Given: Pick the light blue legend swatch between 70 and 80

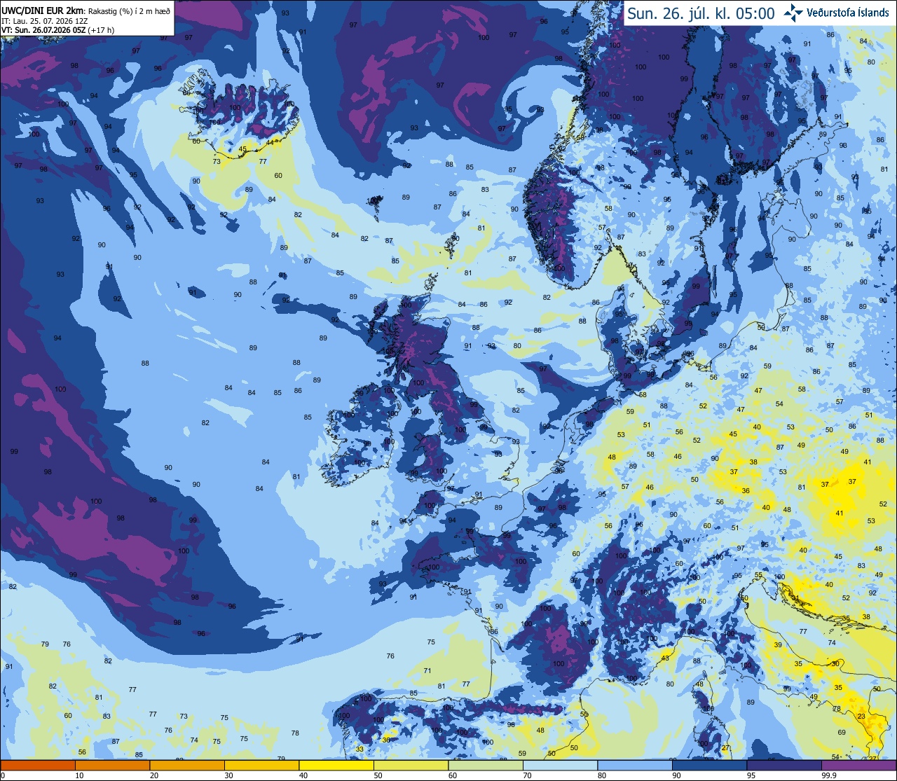Looking at the screenshot, I should click(561, 765).
